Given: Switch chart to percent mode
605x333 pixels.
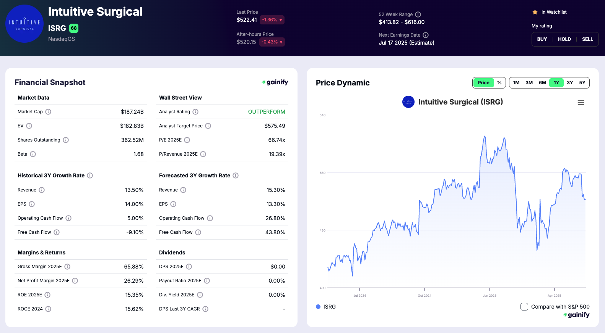Looking at the screenshot, I should point(499,83).
